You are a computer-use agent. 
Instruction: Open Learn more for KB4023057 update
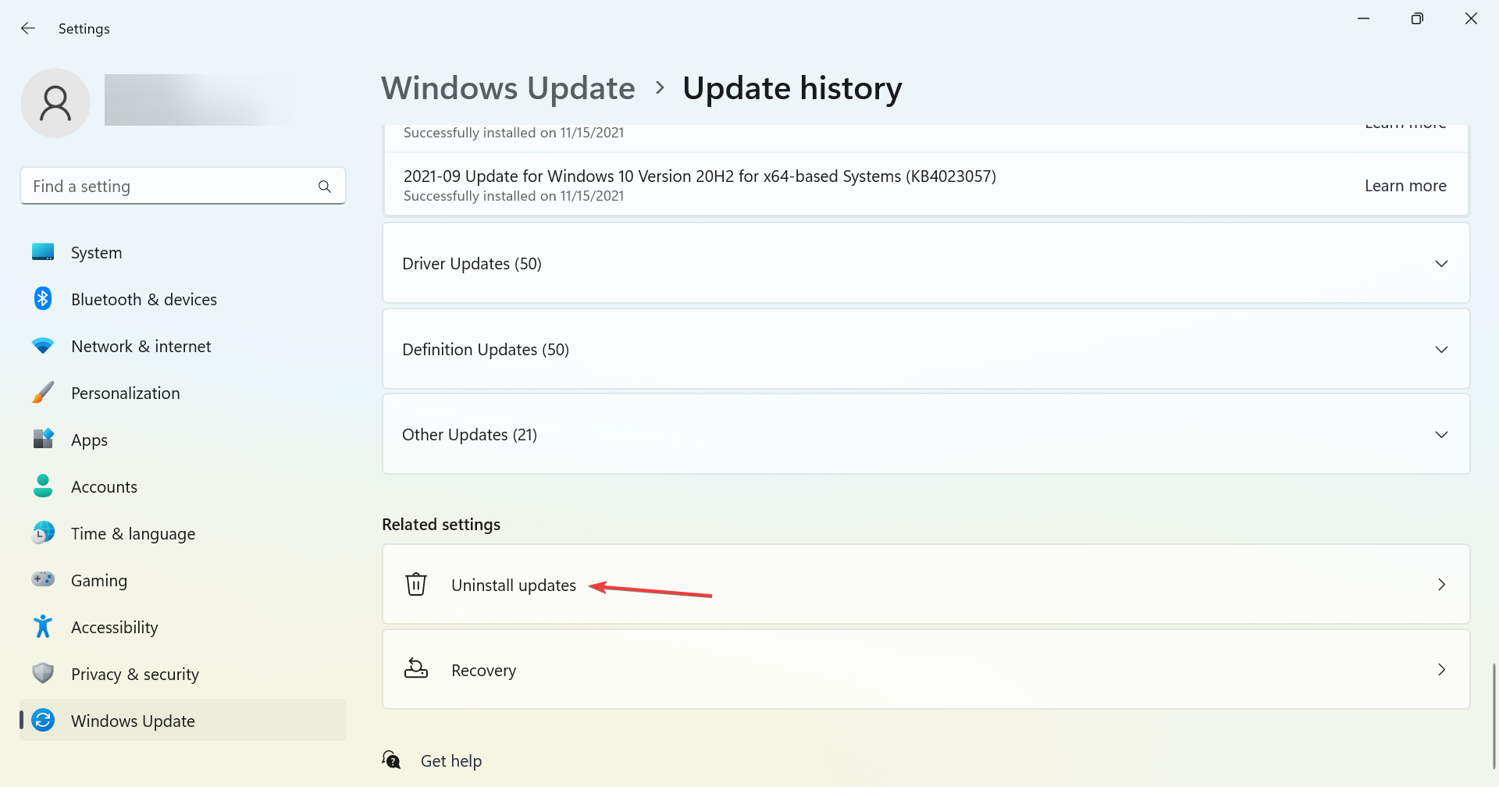pos(1405,186)
